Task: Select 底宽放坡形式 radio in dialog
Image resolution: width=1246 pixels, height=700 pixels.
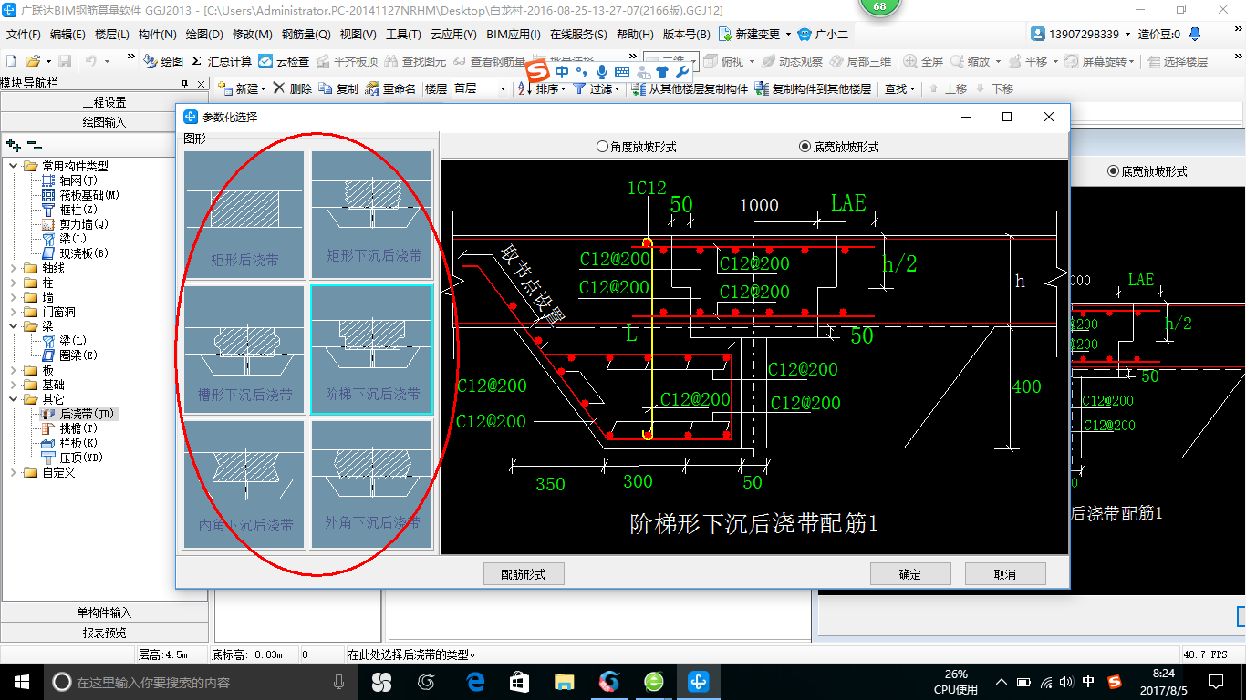Action: click(805, 147)
